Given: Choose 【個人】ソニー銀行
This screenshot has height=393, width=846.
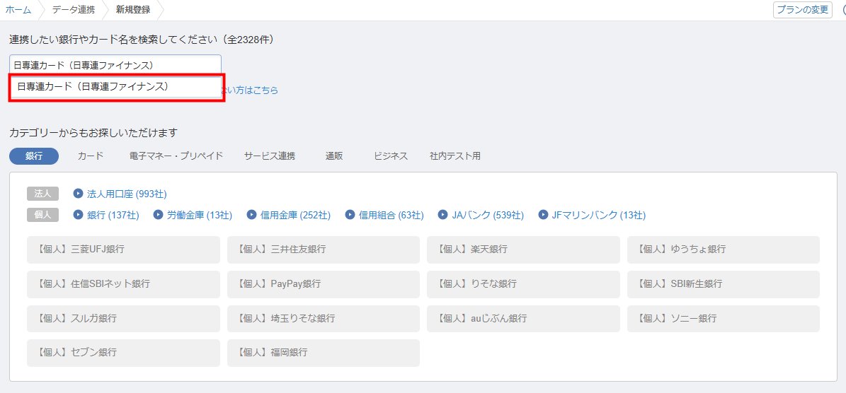Looking at the screenshot, I should [x=724, y=319].
